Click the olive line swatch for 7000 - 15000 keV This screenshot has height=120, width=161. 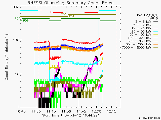click(156, 47)
